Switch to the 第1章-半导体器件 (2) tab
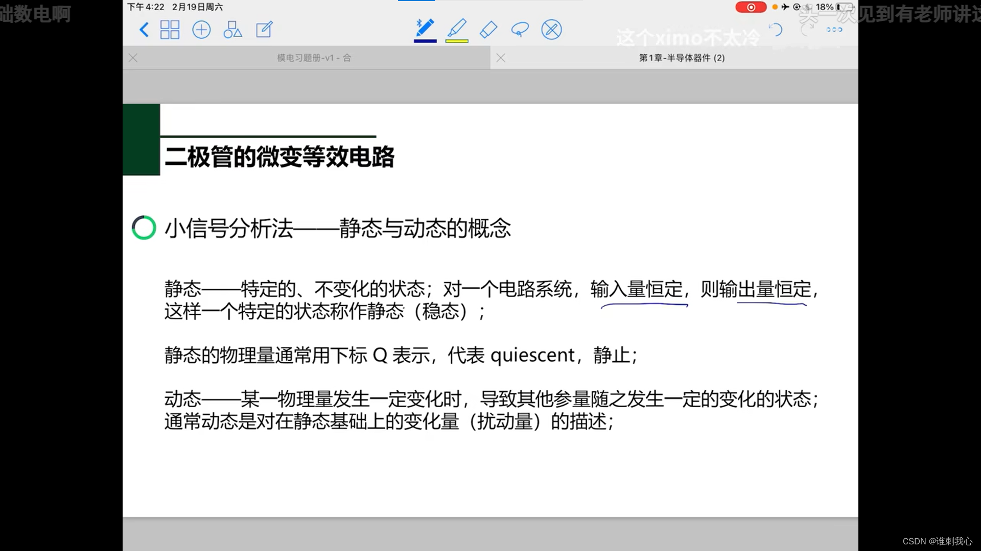This screenshot has height=551, width=981. pyautogui.click(x=682, y=58)
